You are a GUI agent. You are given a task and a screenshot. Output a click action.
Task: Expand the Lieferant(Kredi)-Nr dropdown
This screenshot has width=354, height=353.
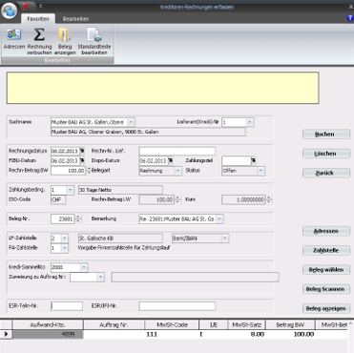(x=250, y=122)
